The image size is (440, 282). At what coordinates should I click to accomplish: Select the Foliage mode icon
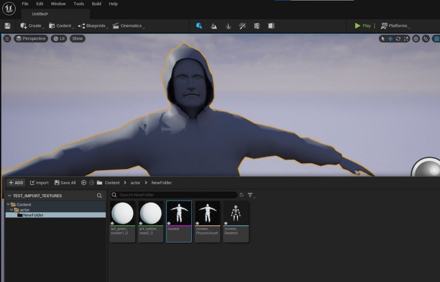point(228,26)
